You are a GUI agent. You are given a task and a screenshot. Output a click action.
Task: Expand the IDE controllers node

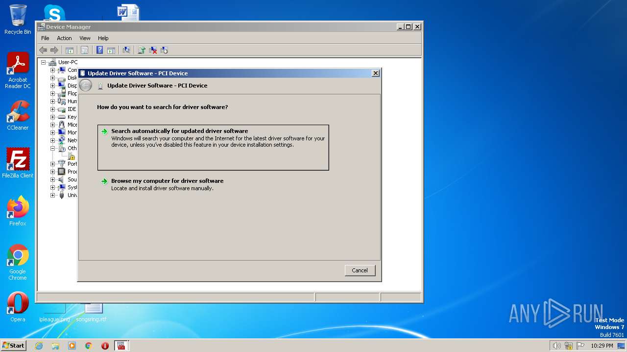tap(52, 109)
